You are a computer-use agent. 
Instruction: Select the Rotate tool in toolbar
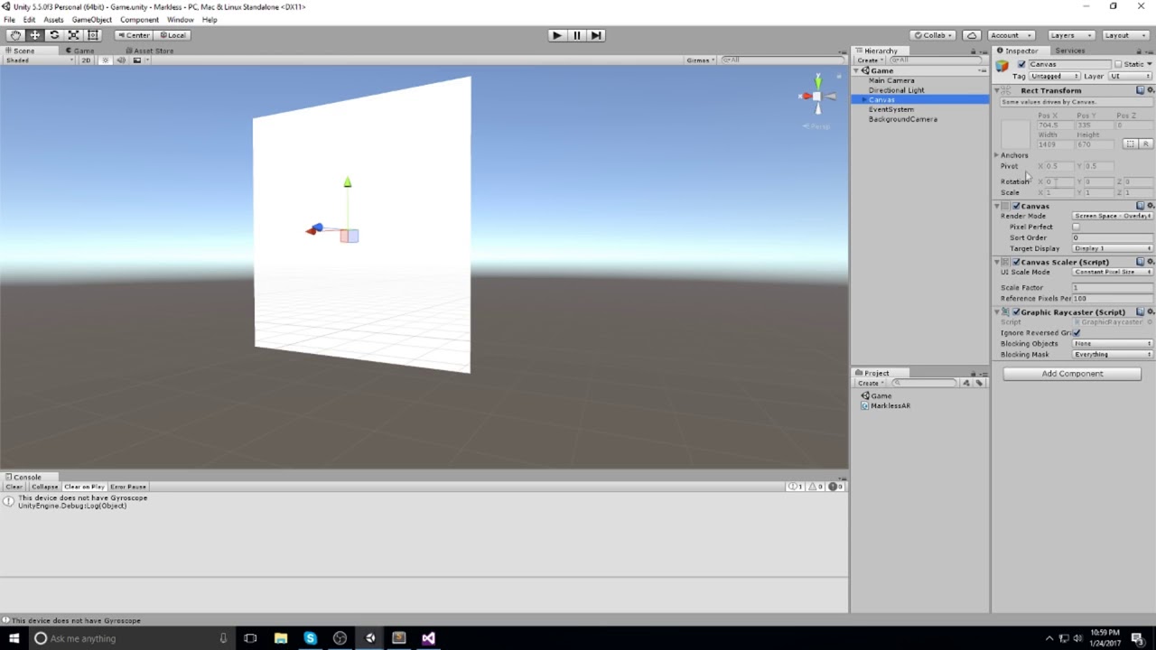coord(54,35)
